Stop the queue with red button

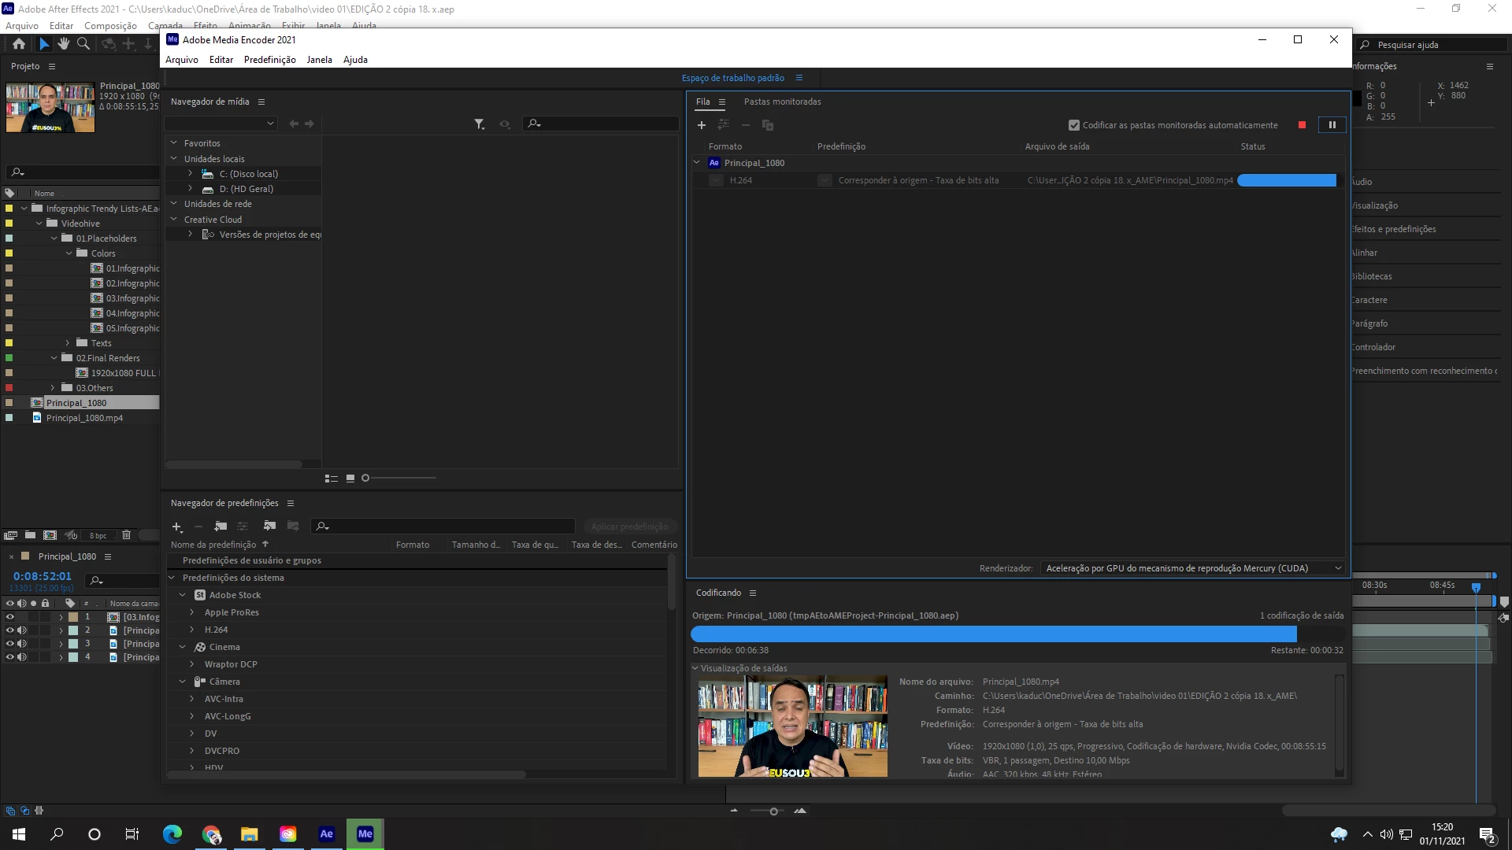tap(1302, 124)
